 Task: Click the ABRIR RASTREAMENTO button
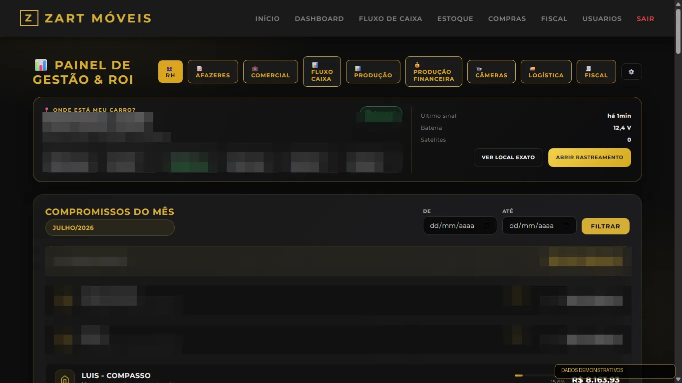(590, 158)
